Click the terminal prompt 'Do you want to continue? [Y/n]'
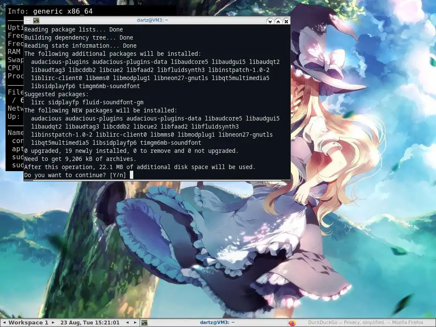This screenshot has width=436, height=327. tap(75, 175)
